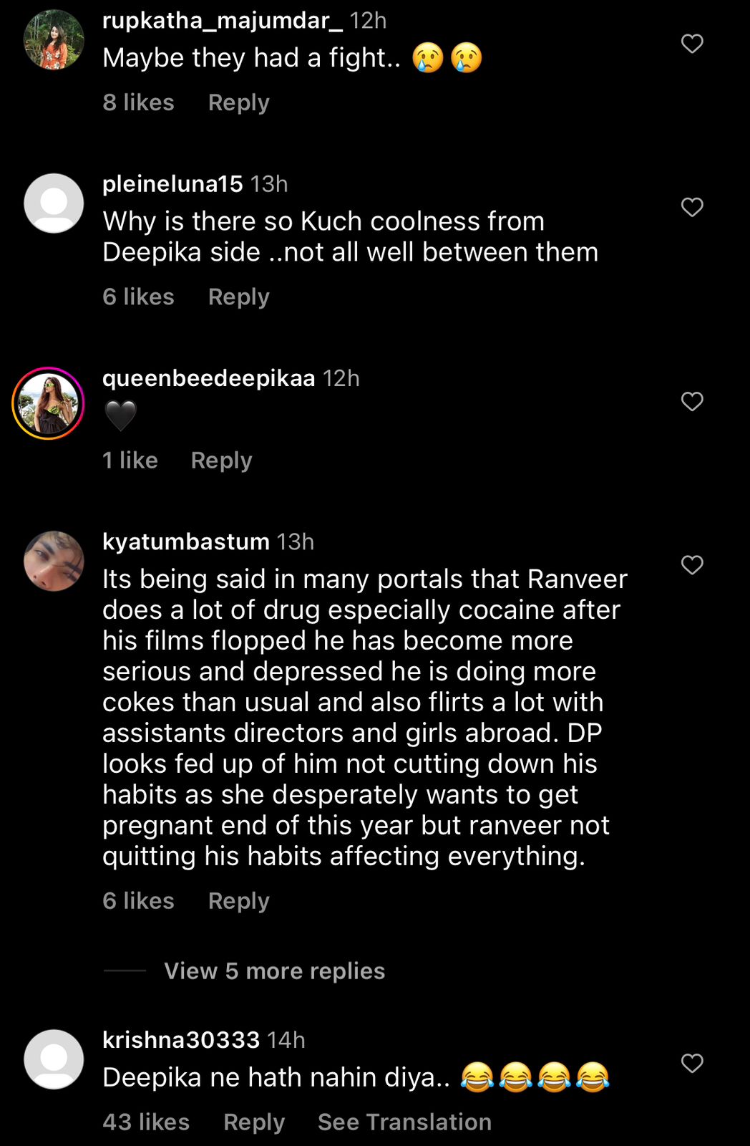Image resolution: width=750 pixels, height=1146 pixels.
Task: Like queenbeedeepikaa's black heart comment
Action: tap(691, 401)
